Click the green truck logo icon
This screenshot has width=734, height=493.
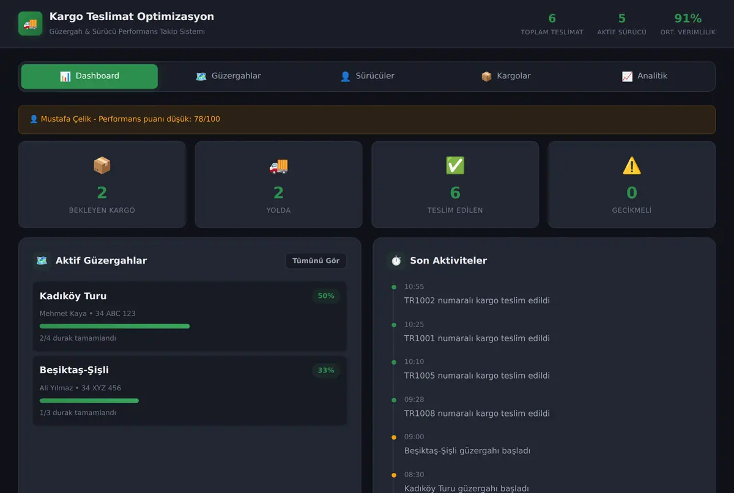(31, 23)
